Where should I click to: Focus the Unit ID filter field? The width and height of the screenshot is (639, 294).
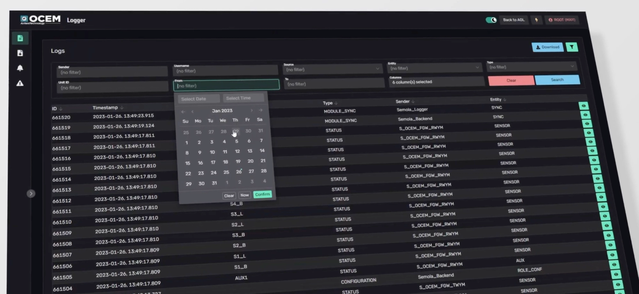[112, 87]
